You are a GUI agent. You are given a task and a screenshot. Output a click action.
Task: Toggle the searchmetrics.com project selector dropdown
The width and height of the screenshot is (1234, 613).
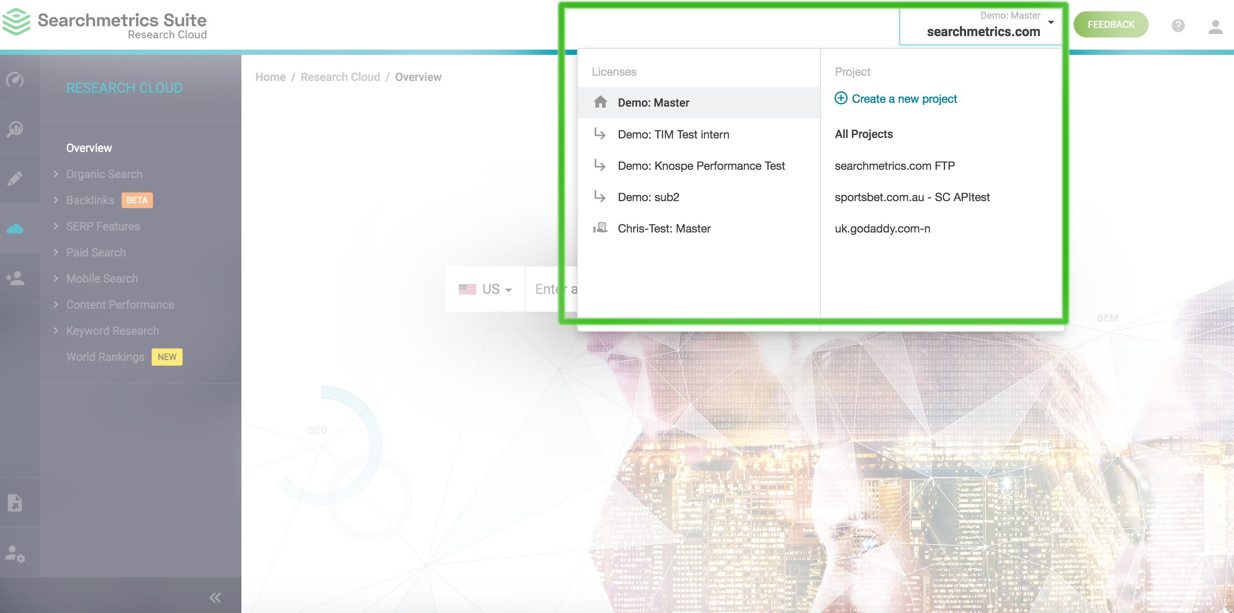[x=980, y=26]
